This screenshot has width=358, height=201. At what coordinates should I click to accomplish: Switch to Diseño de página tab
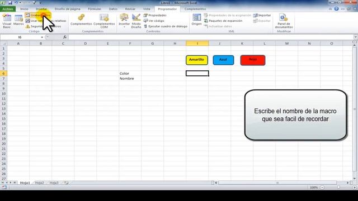[x=68, y=9]
